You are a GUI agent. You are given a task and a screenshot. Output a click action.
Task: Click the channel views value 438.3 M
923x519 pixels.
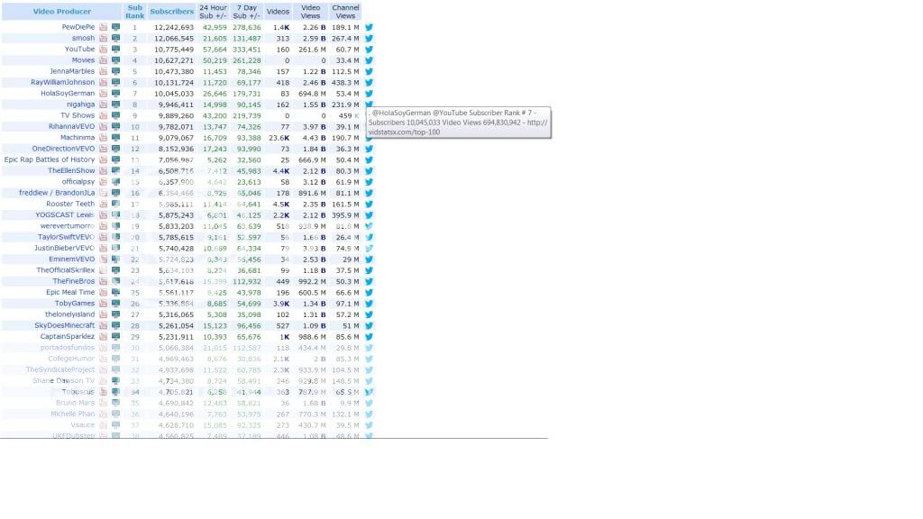(x=345, y=83)
